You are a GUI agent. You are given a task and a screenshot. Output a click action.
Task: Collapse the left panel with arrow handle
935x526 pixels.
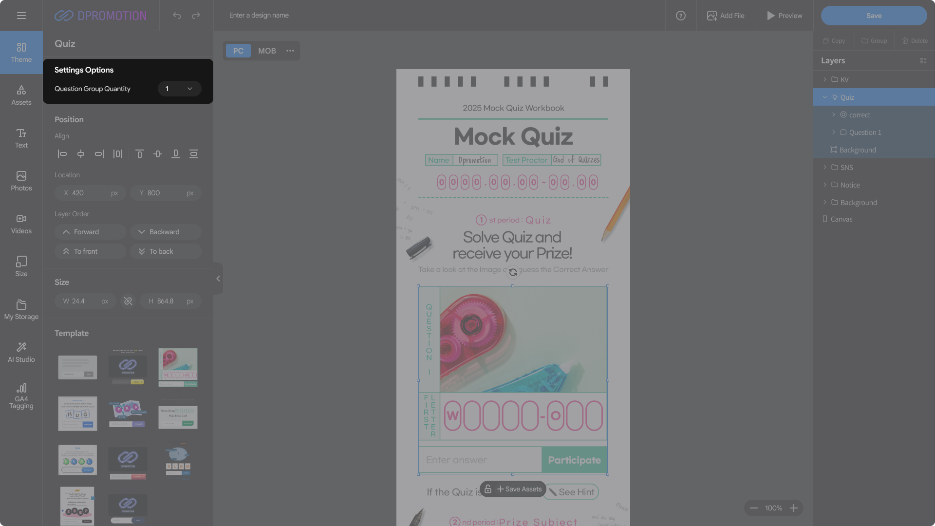(218, 279)
